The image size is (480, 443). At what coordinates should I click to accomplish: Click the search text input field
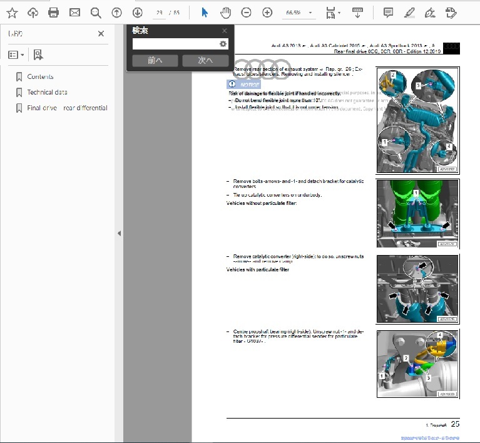click(176, 44)
